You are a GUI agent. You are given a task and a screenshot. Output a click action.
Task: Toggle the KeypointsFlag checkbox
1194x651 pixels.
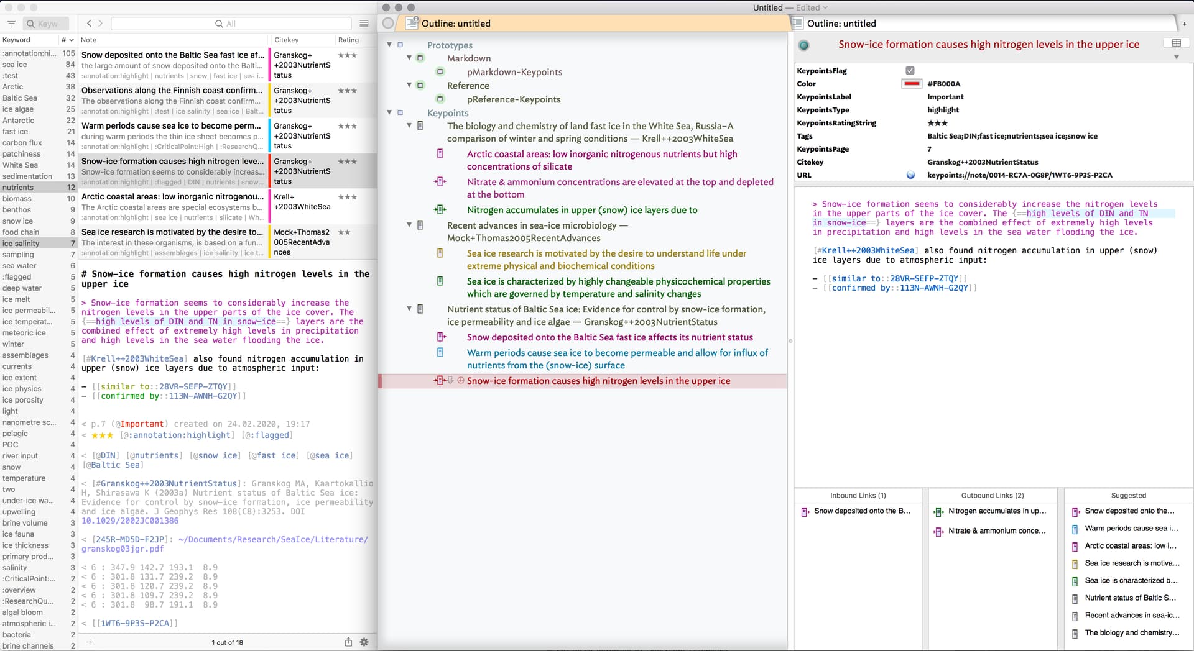click(910, 71)
